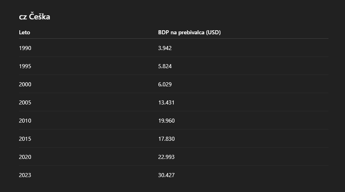
Task: Click the year 2023 cell
Action: pyautogui.click(x=25, y=175)
